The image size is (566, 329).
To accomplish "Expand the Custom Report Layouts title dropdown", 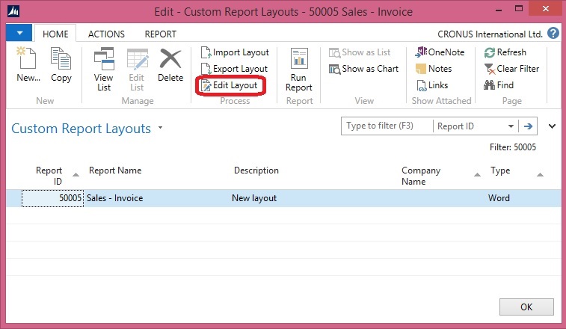I will (160, 128).
